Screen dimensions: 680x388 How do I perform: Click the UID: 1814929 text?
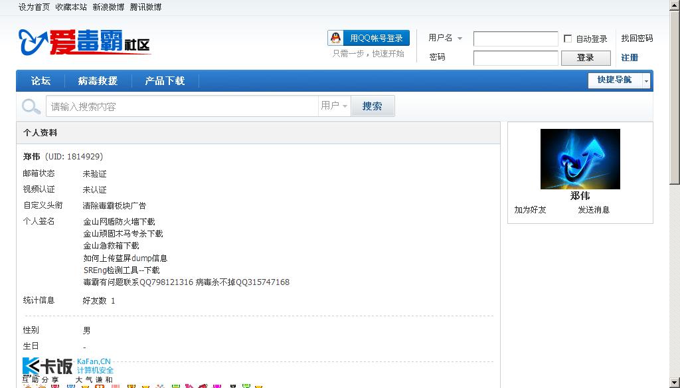pyautogui.click(x=74, y=156)
